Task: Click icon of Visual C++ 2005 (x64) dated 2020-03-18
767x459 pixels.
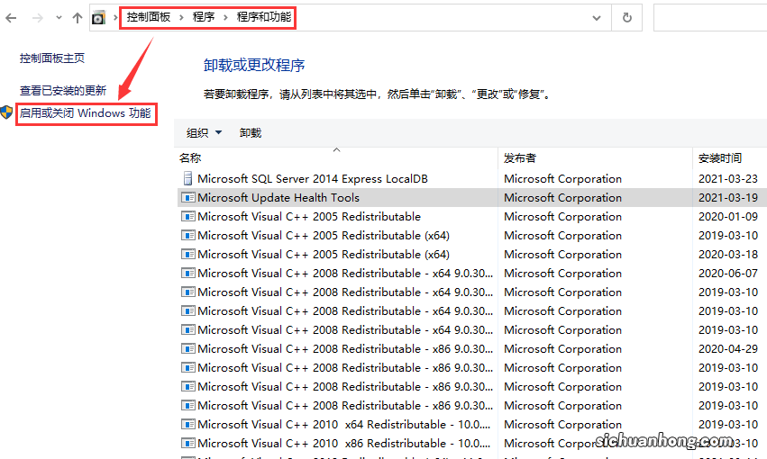Action: (187, 255)
